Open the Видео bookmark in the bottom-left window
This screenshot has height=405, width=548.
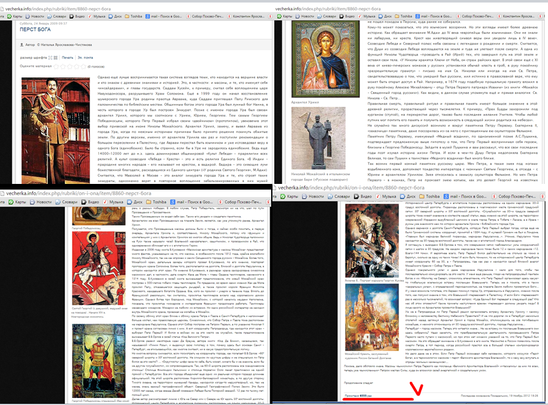pos(90,202)
